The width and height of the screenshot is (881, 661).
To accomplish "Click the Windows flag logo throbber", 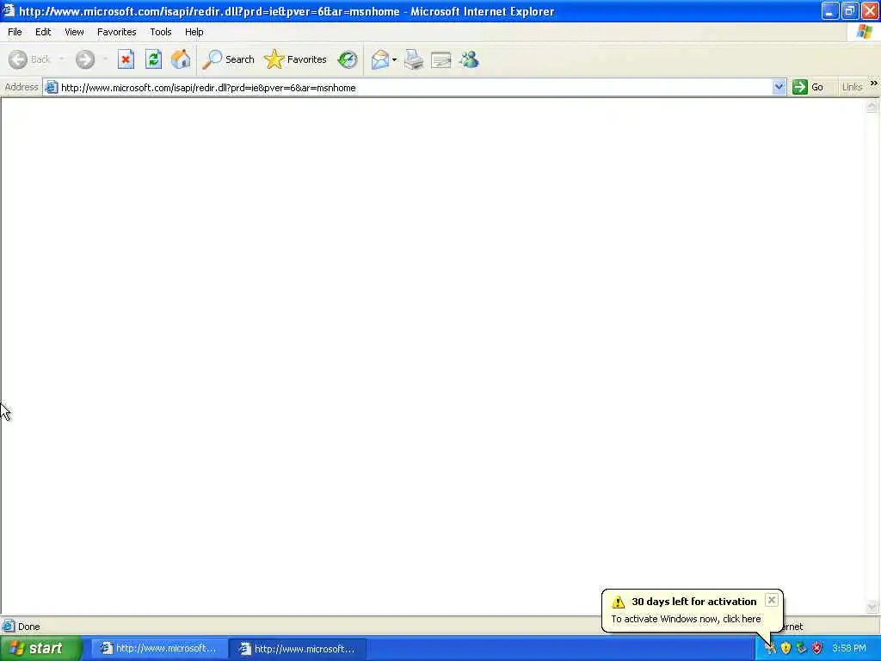I will click(x=864, y=32).
